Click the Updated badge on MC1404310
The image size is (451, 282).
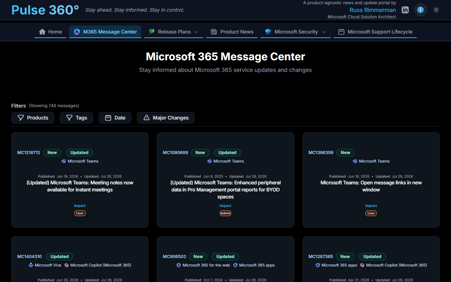point(60,257)
